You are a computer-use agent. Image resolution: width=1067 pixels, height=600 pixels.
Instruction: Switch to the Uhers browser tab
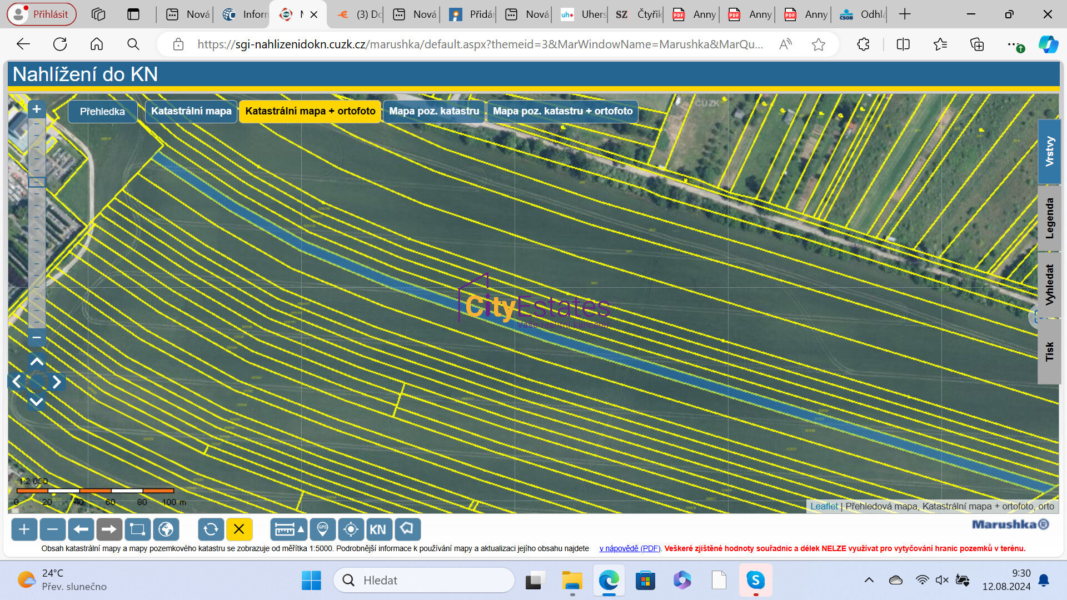pyautogui.click(x=583, y=14)
